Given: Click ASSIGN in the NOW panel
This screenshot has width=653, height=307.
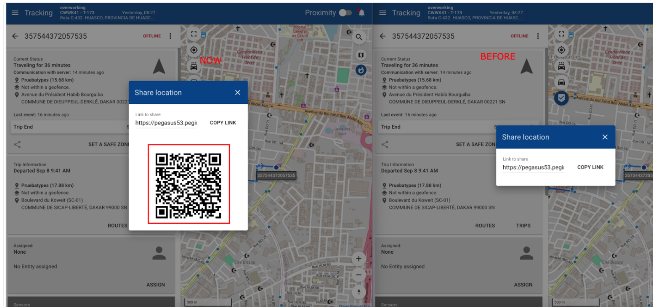Looking at the screenshot, I should (155, 285).
